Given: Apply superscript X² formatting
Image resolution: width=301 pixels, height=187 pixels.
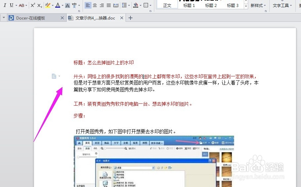Looking at the screenshot, I should [33, 5].
